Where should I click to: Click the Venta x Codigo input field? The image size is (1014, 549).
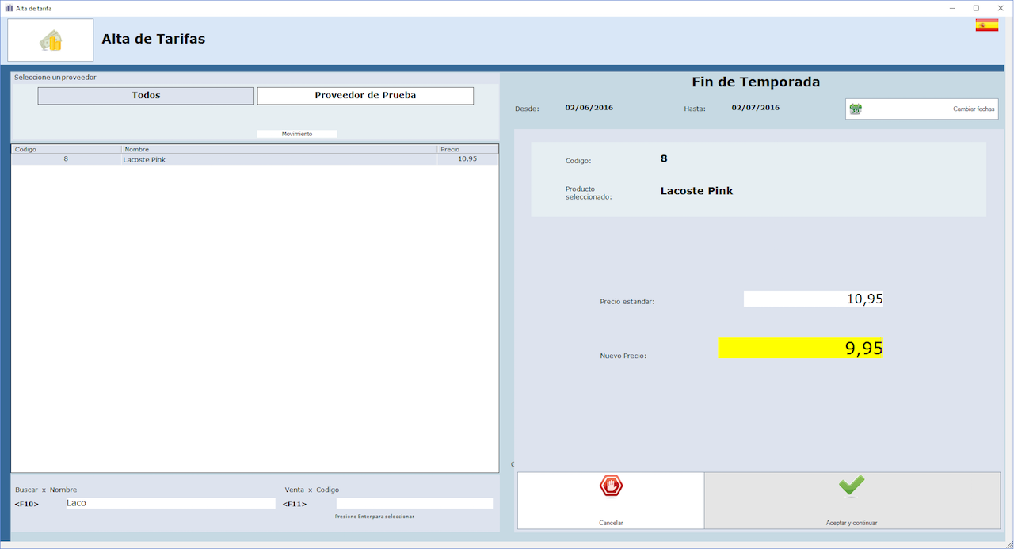(x=414, y=503)
